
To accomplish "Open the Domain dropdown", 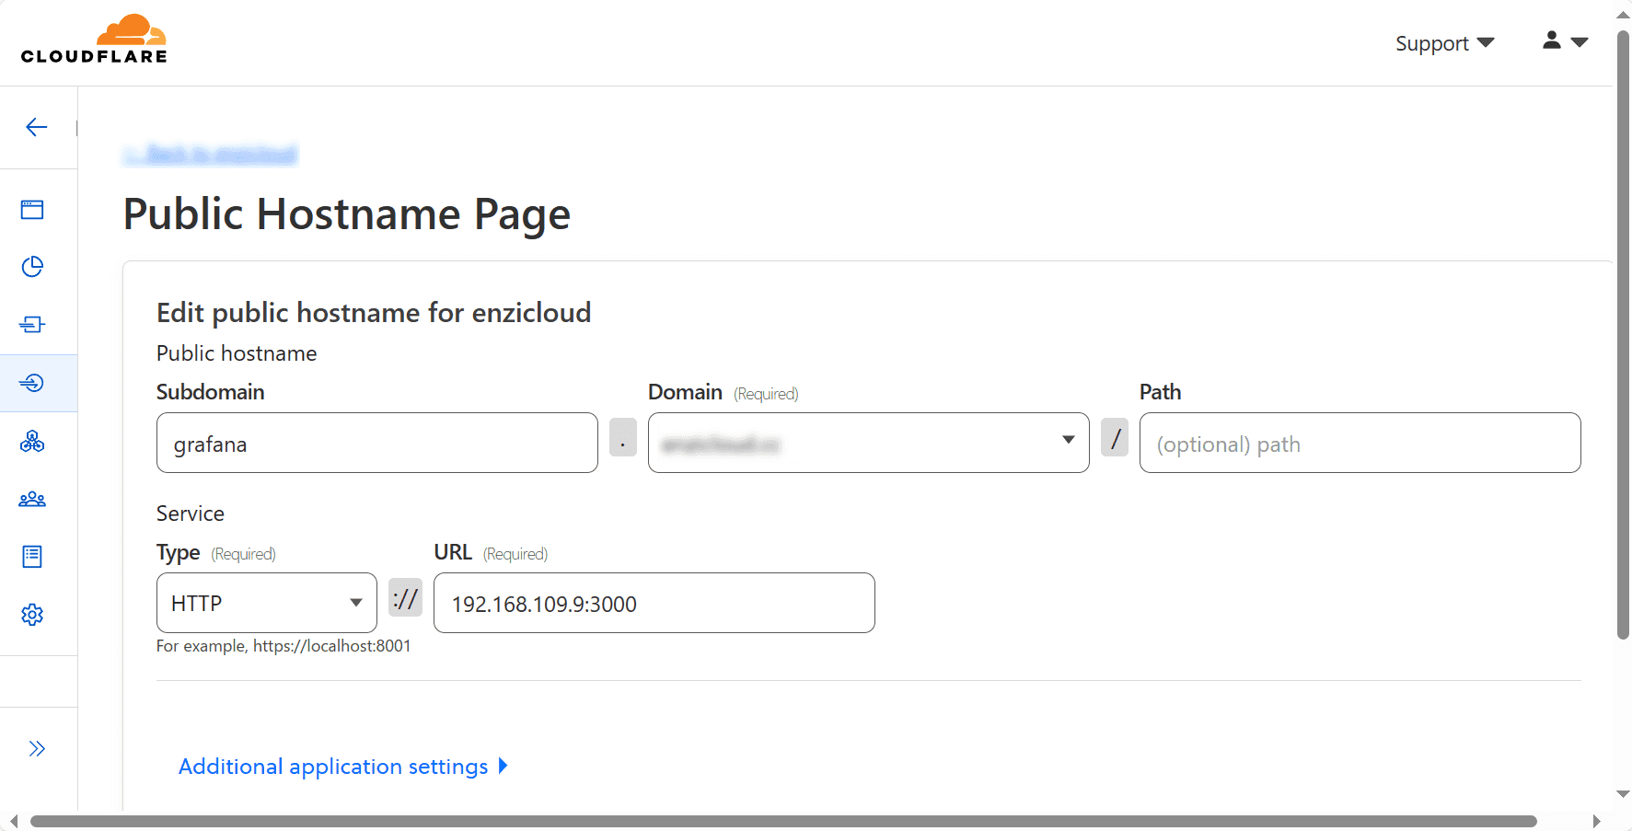I will coord(868,443).
